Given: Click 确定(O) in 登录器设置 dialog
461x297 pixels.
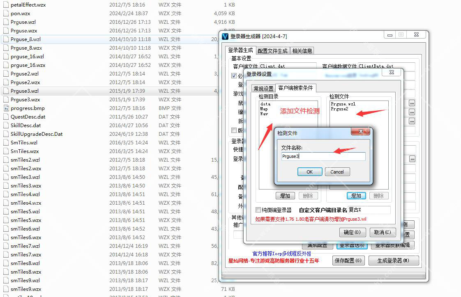Looking at the screenshot, I should [353, 232].
